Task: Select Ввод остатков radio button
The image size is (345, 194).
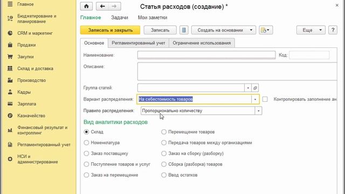Action: click(164, 175)
